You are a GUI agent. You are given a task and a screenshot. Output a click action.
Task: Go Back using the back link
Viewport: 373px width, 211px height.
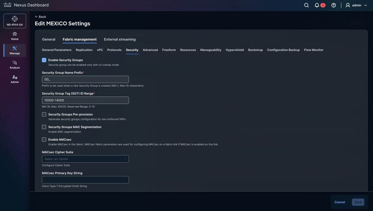[40, 17]
